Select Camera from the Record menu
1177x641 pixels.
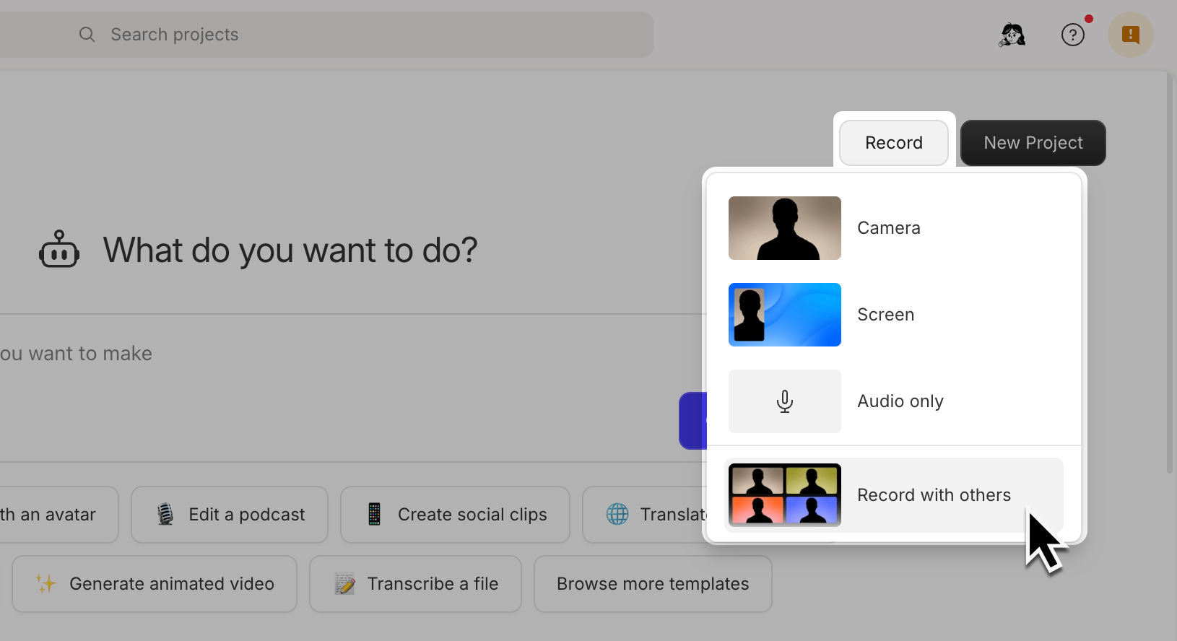[x=888, y=228]
